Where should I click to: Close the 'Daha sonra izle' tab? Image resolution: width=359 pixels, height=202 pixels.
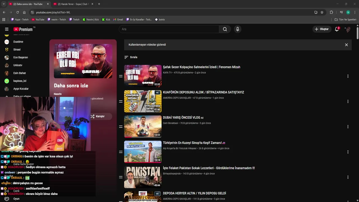[x=48, y=4]
